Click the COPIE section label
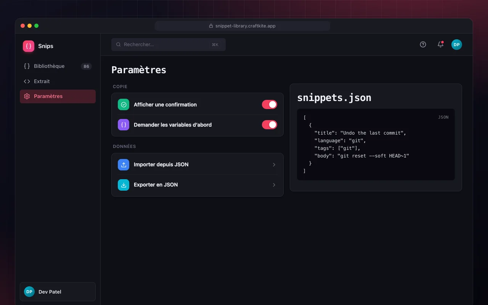488x305 pixels. click(x=120, y=87)
